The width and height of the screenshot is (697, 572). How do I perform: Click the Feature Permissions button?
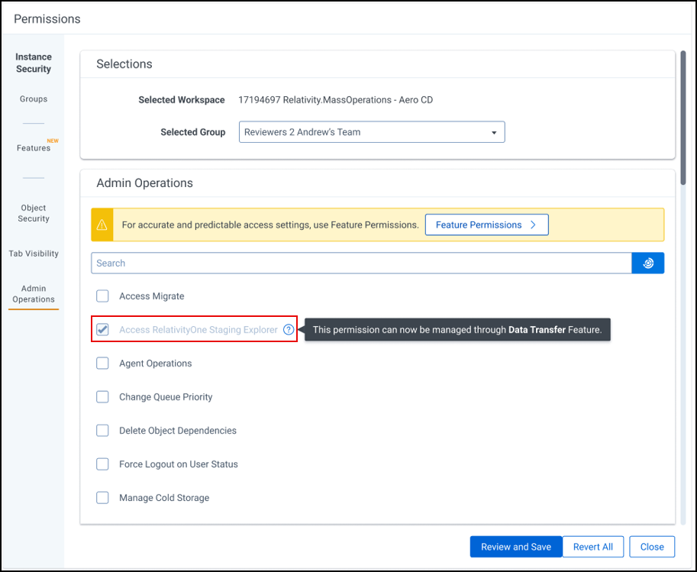486,224
